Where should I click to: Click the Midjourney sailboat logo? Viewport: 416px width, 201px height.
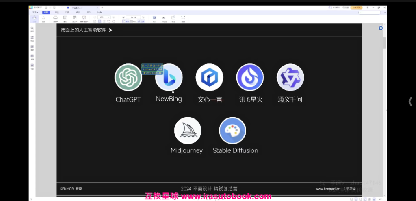188,131
